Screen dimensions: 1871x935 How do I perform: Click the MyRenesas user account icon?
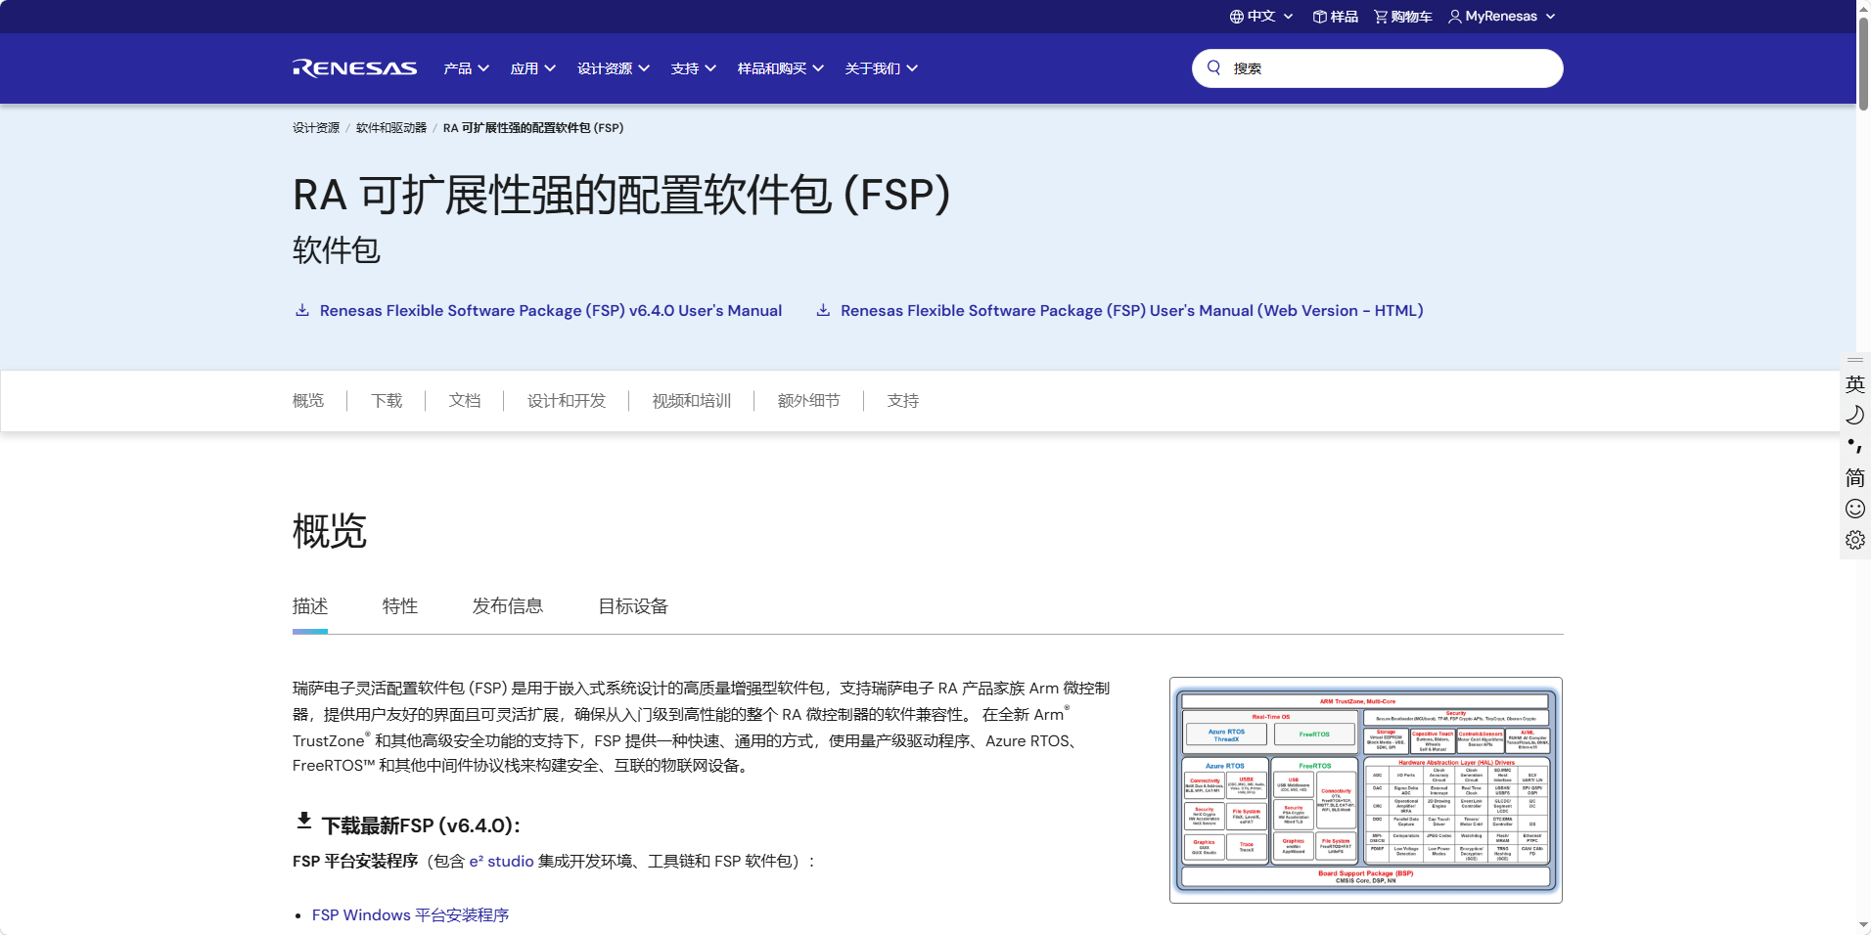click(1455, 17)
